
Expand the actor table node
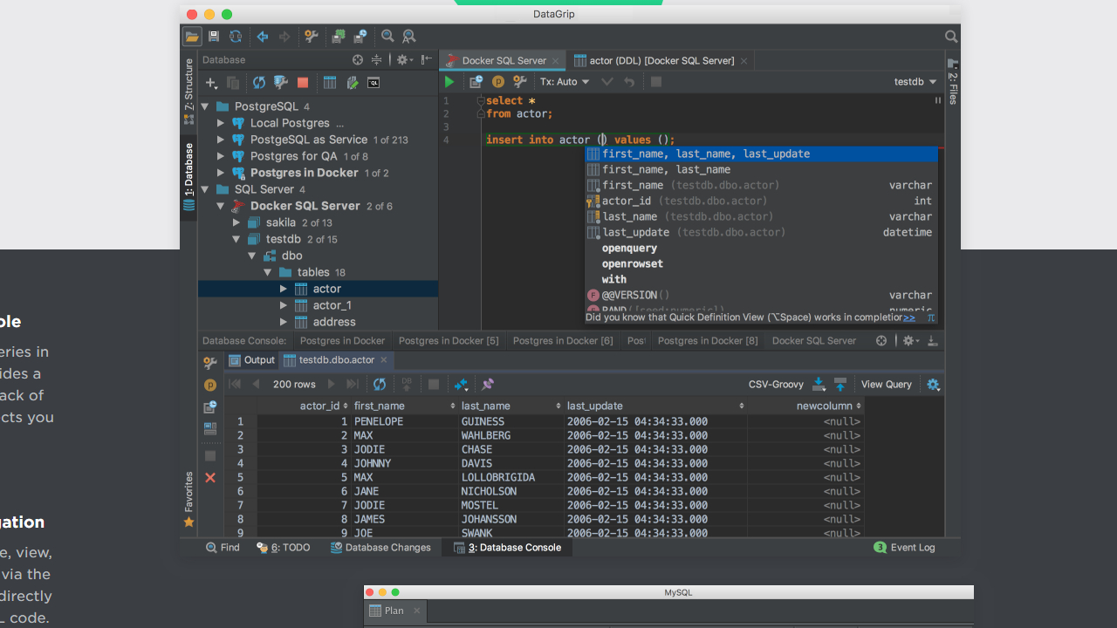tap(284, 288)
